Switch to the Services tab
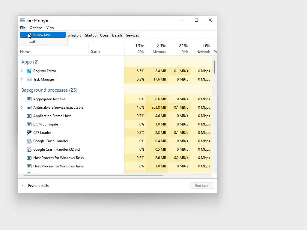Screen dimensions: 307x230 133,35
